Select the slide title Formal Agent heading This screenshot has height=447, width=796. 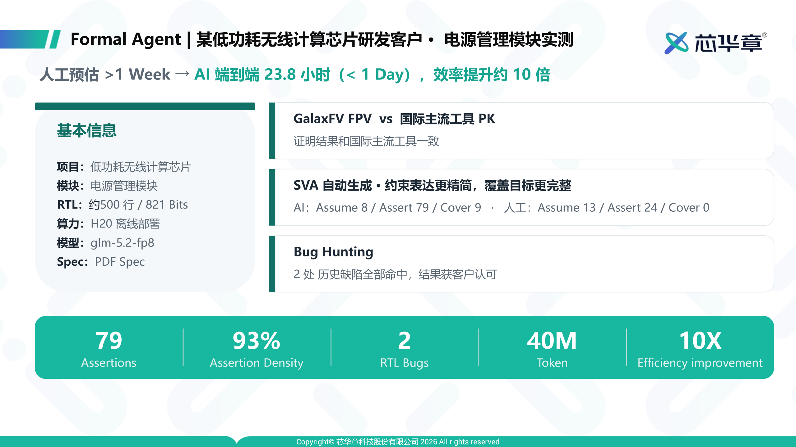(322, 40)
